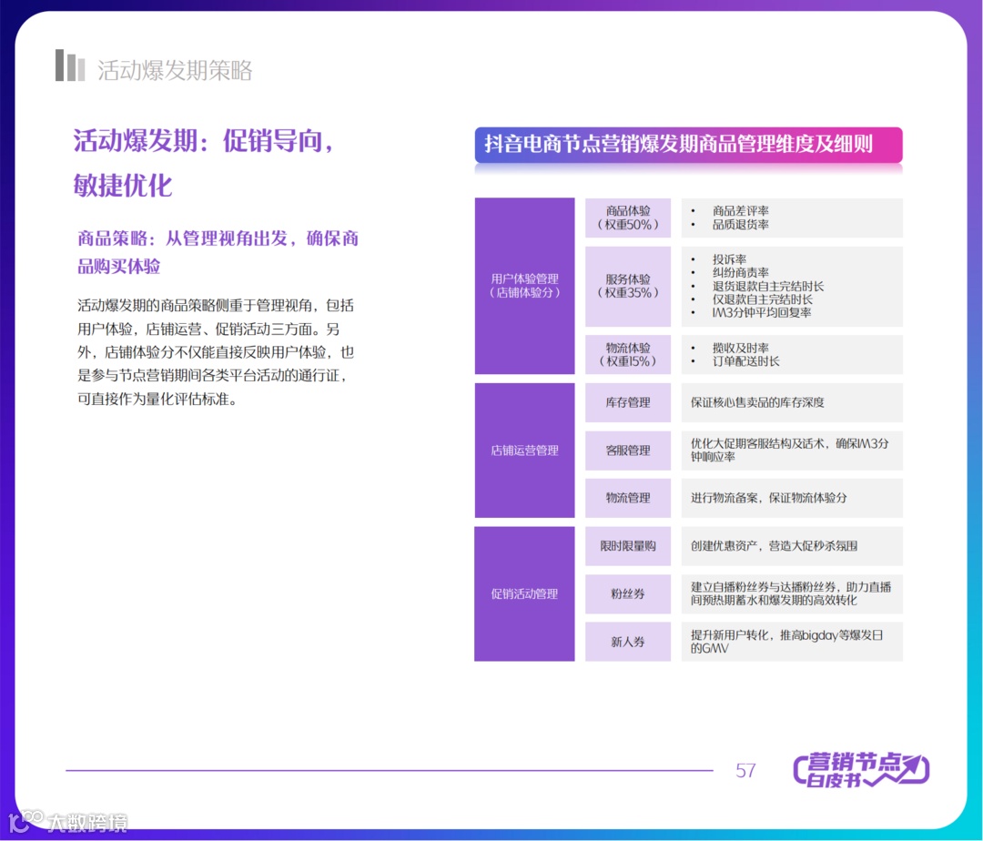Click the 客服管理 cell

coord(628,450)
